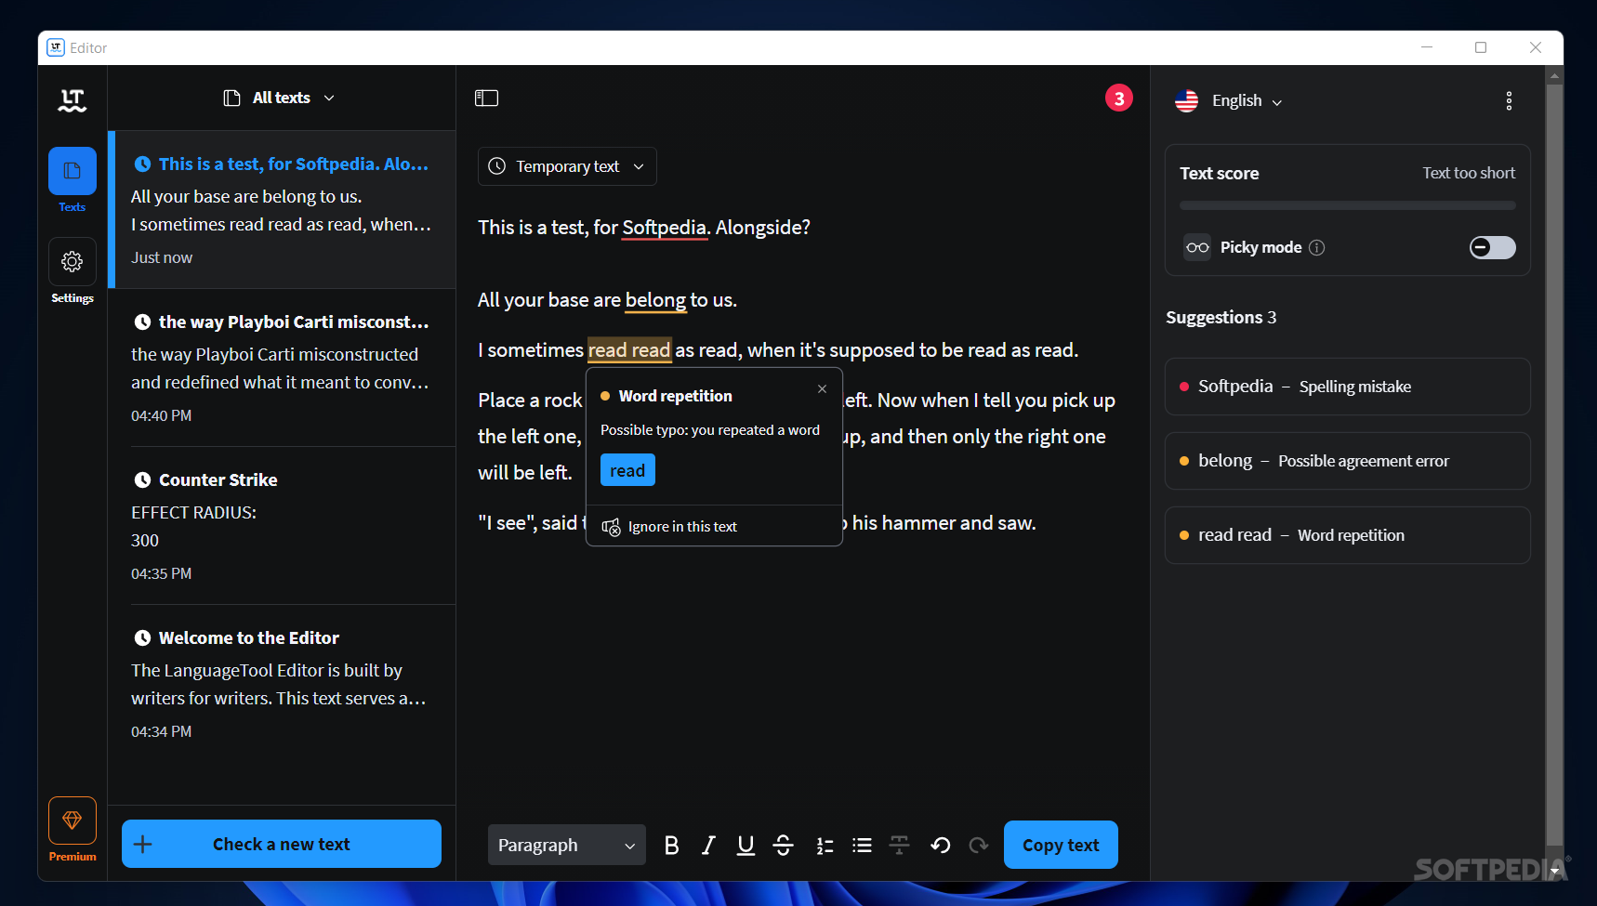Minimize the Editor window

1427,47
